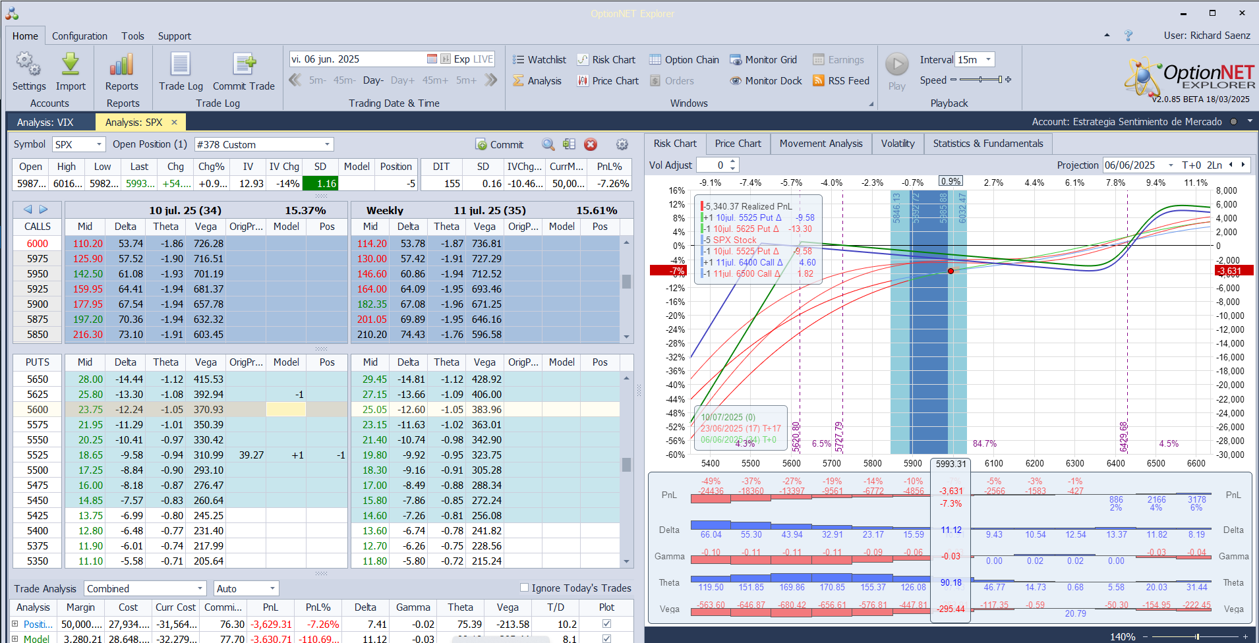Click the Commit button in analysis toolbar
Viewport: 1259px width, 643px height.
coord(499,144)
